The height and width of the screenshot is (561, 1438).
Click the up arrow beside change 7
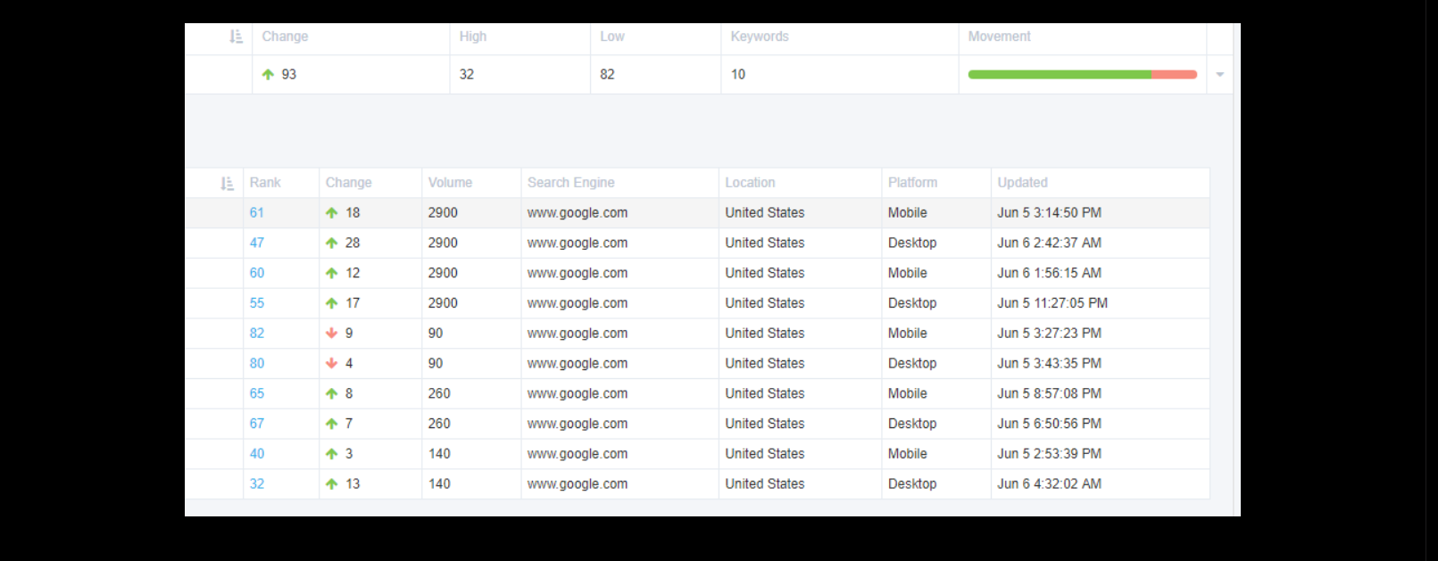[332, 425]
